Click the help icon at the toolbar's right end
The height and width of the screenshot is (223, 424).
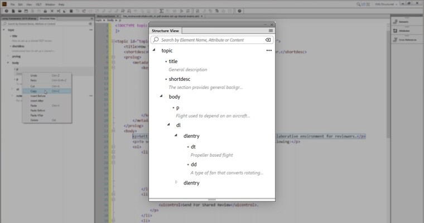coord(239,11)
